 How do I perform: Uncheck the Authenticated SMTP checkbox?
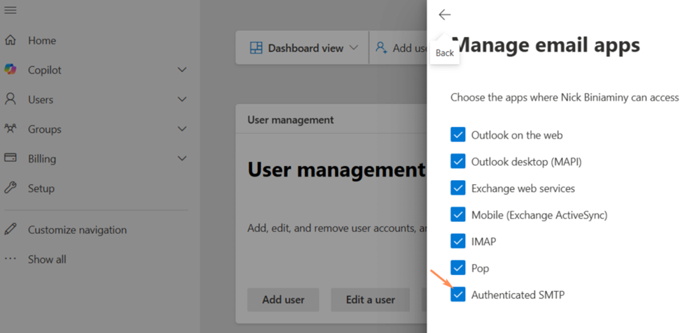pos(458,295)
